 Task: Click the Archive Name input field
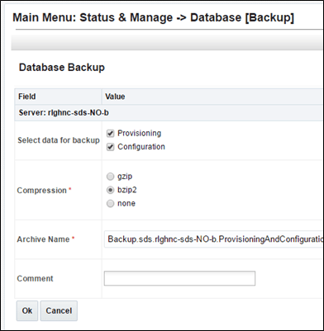coord(213,239)
